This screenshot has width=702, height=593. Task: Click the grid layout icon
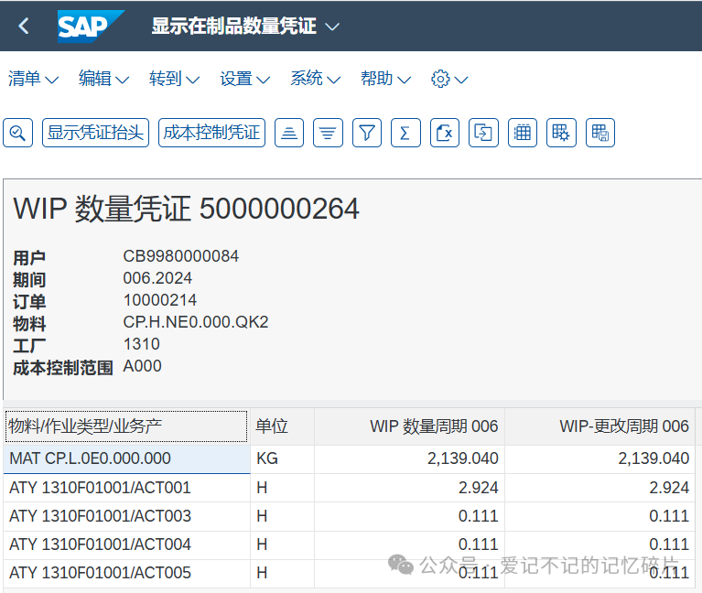point(523,133)
